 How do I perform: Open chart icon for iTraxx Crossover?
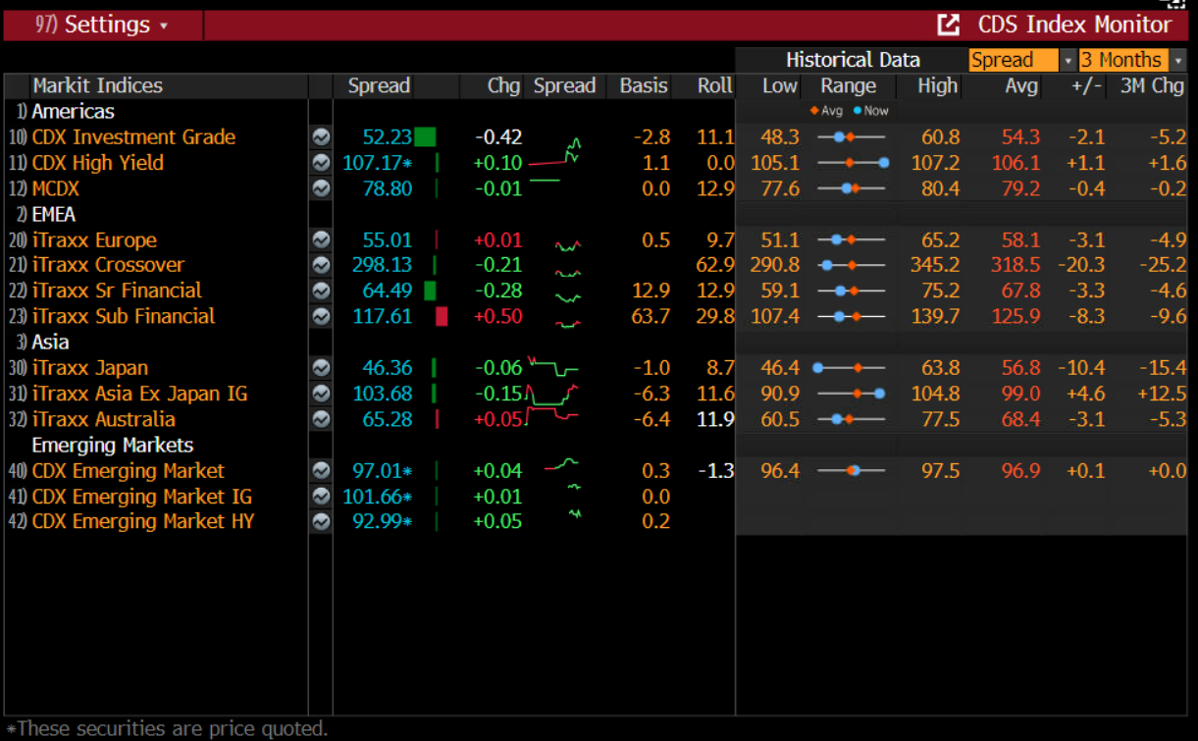pyautogui.click(x=321, y=265)
